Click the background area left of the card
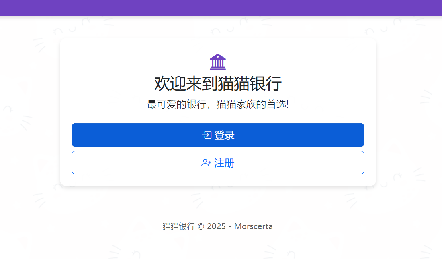Viewport: 442px width, 259px height. tap(30, 119)
